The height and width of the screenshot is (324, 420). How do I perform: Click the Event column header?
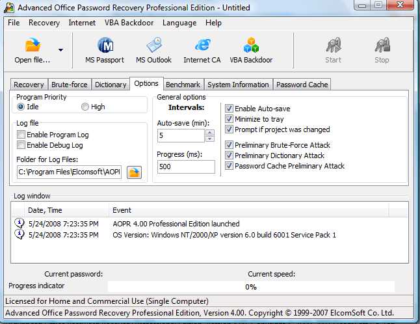[x=249, y=210]
